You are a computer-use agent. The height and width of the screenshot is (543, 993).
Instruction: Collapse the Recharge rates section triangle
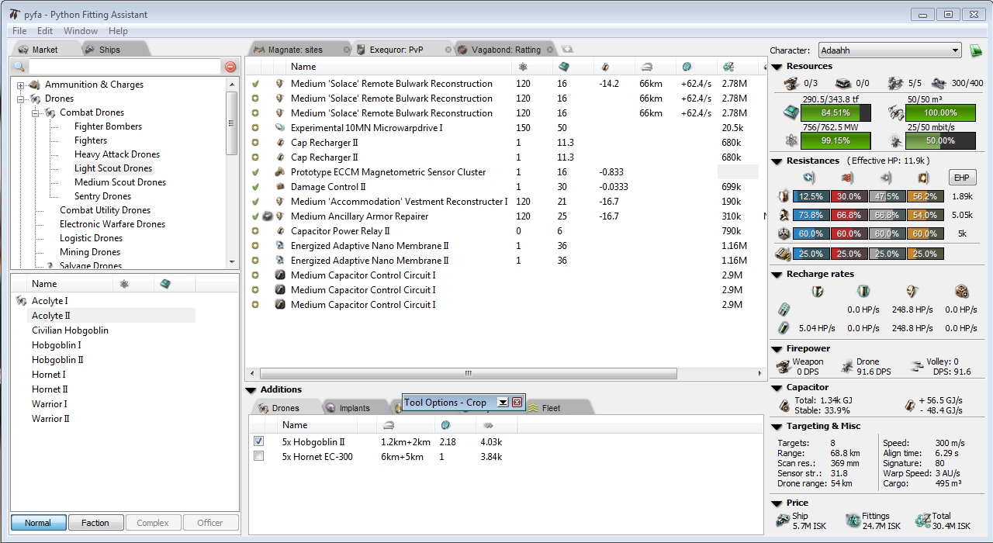pyautogui.click(x=777, y=275)
